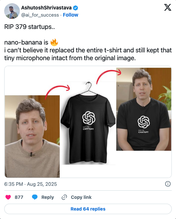Click the X logo icon
Screen dimensions: 176x219
click(168, 7)
